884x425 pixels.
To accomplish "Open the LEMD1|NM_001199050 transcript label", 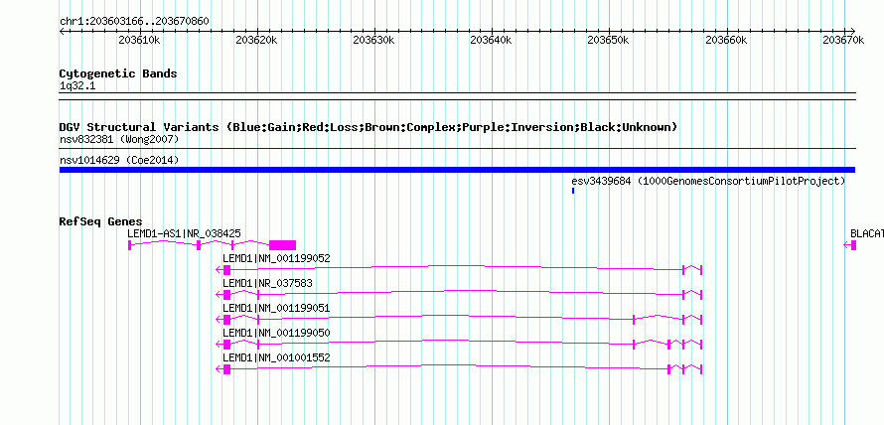I will [x=276, y=333].
